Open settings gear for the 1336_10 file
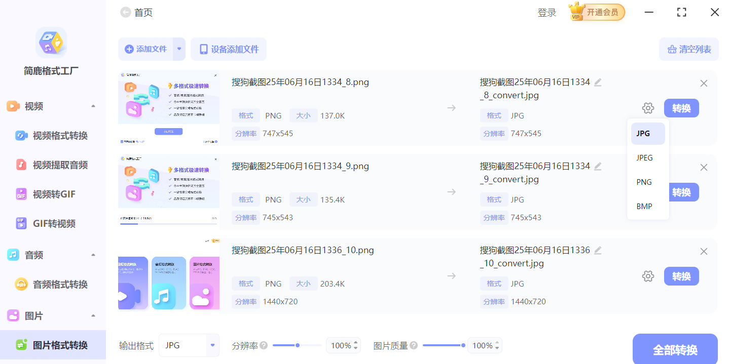This screenshot has width=729, height=364. coord(648,276)
